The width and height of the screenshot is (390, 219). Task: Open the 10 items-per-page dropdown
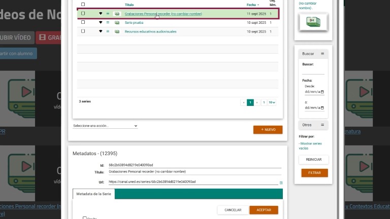(x=272, y=102)
